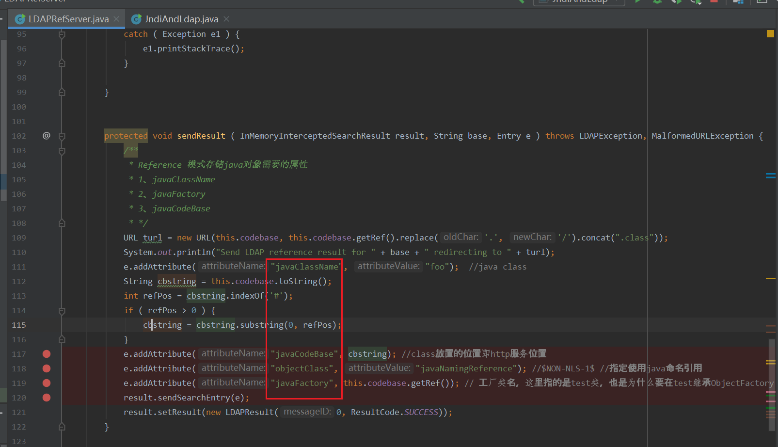Collapse fold marker at line 116
Screen dimensions: 778x447
point(62,339)
